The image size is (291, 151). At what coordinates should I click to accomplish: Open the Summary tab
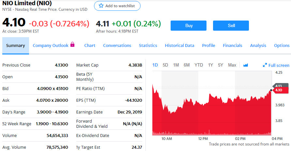pyautogui.click(x=15, y=46)
